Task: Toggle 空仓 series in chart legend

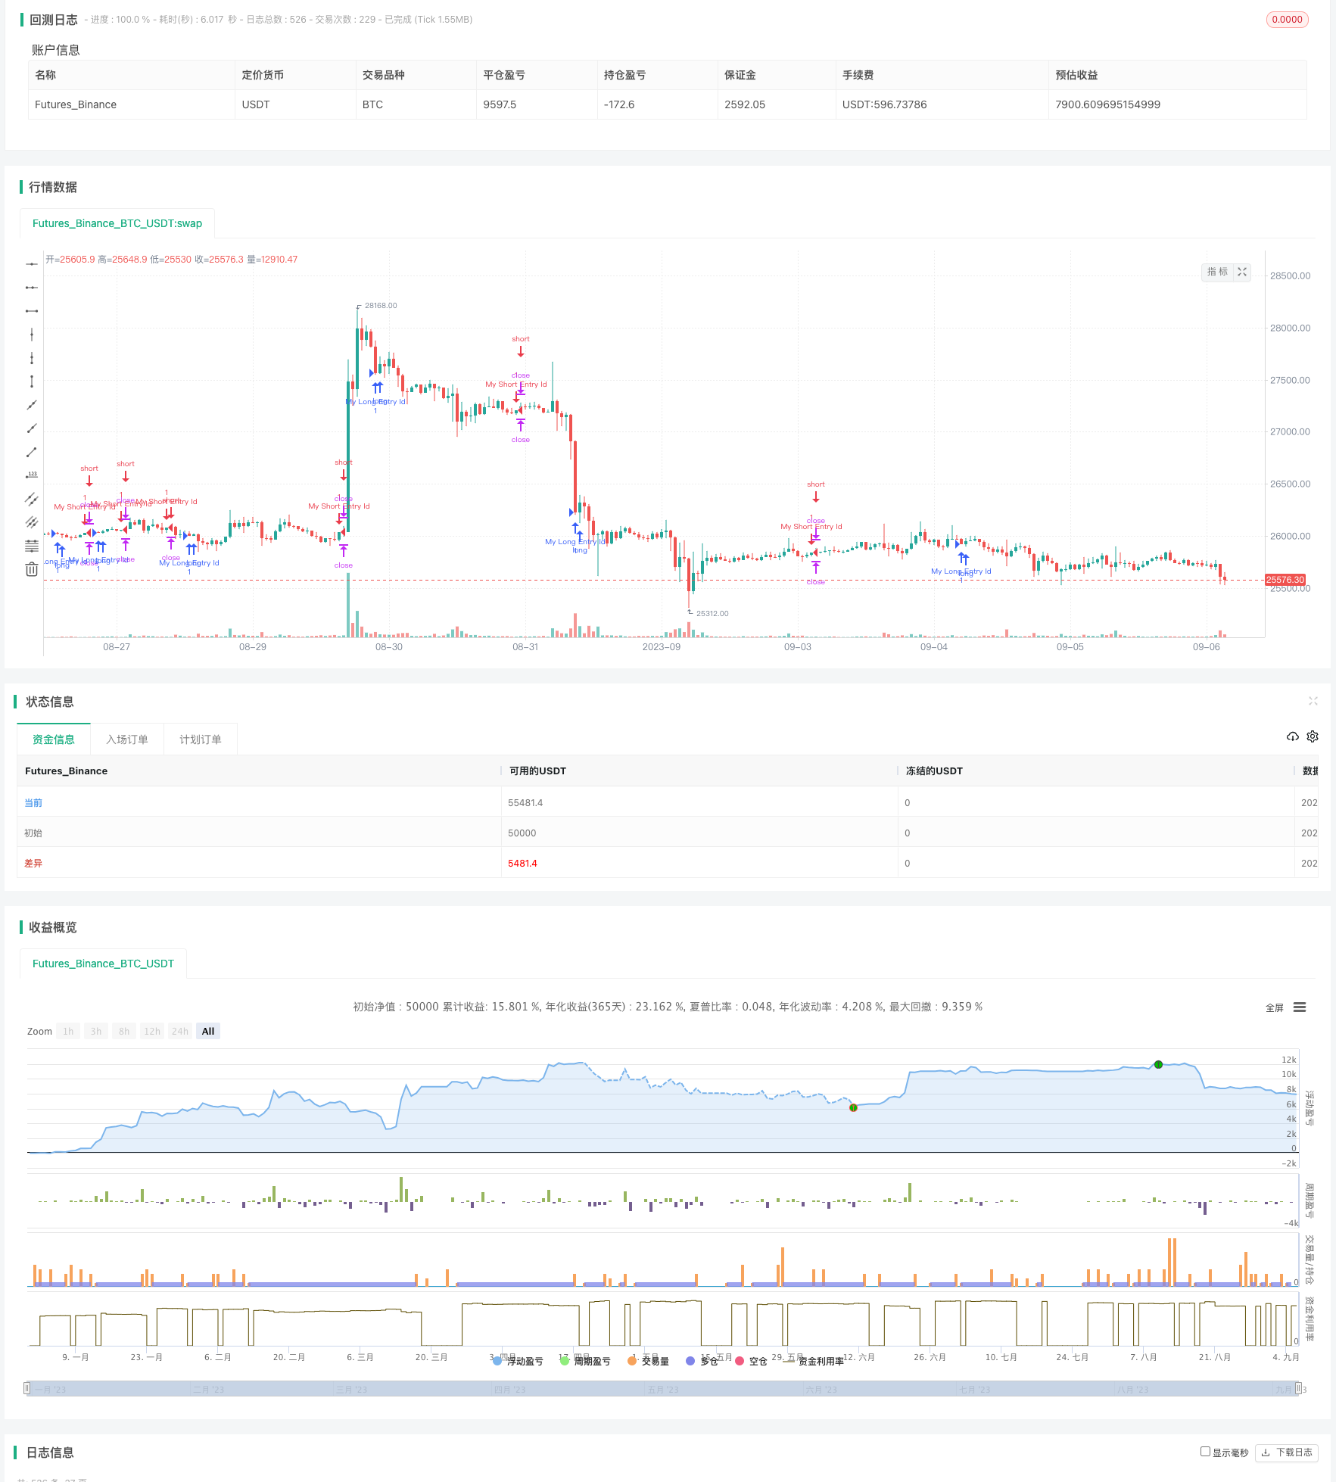Action: [x=751, y=1361]
